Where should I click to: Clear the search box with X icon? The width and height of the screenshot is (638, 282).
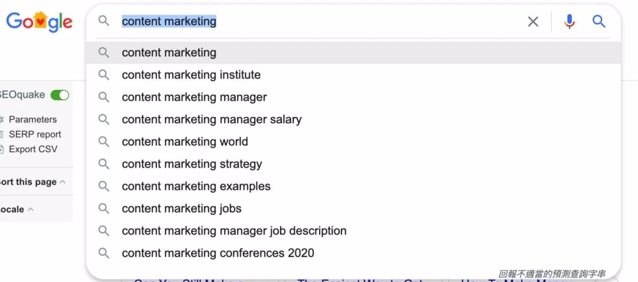533,22
